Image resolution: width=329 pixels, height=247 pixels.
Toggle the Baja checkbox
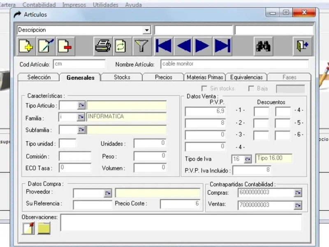click(x=251, y=89)
